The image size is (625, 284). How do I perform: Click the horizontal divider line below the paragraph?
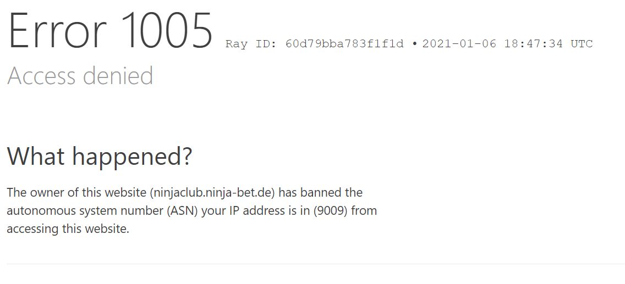(x=316, y=264)
